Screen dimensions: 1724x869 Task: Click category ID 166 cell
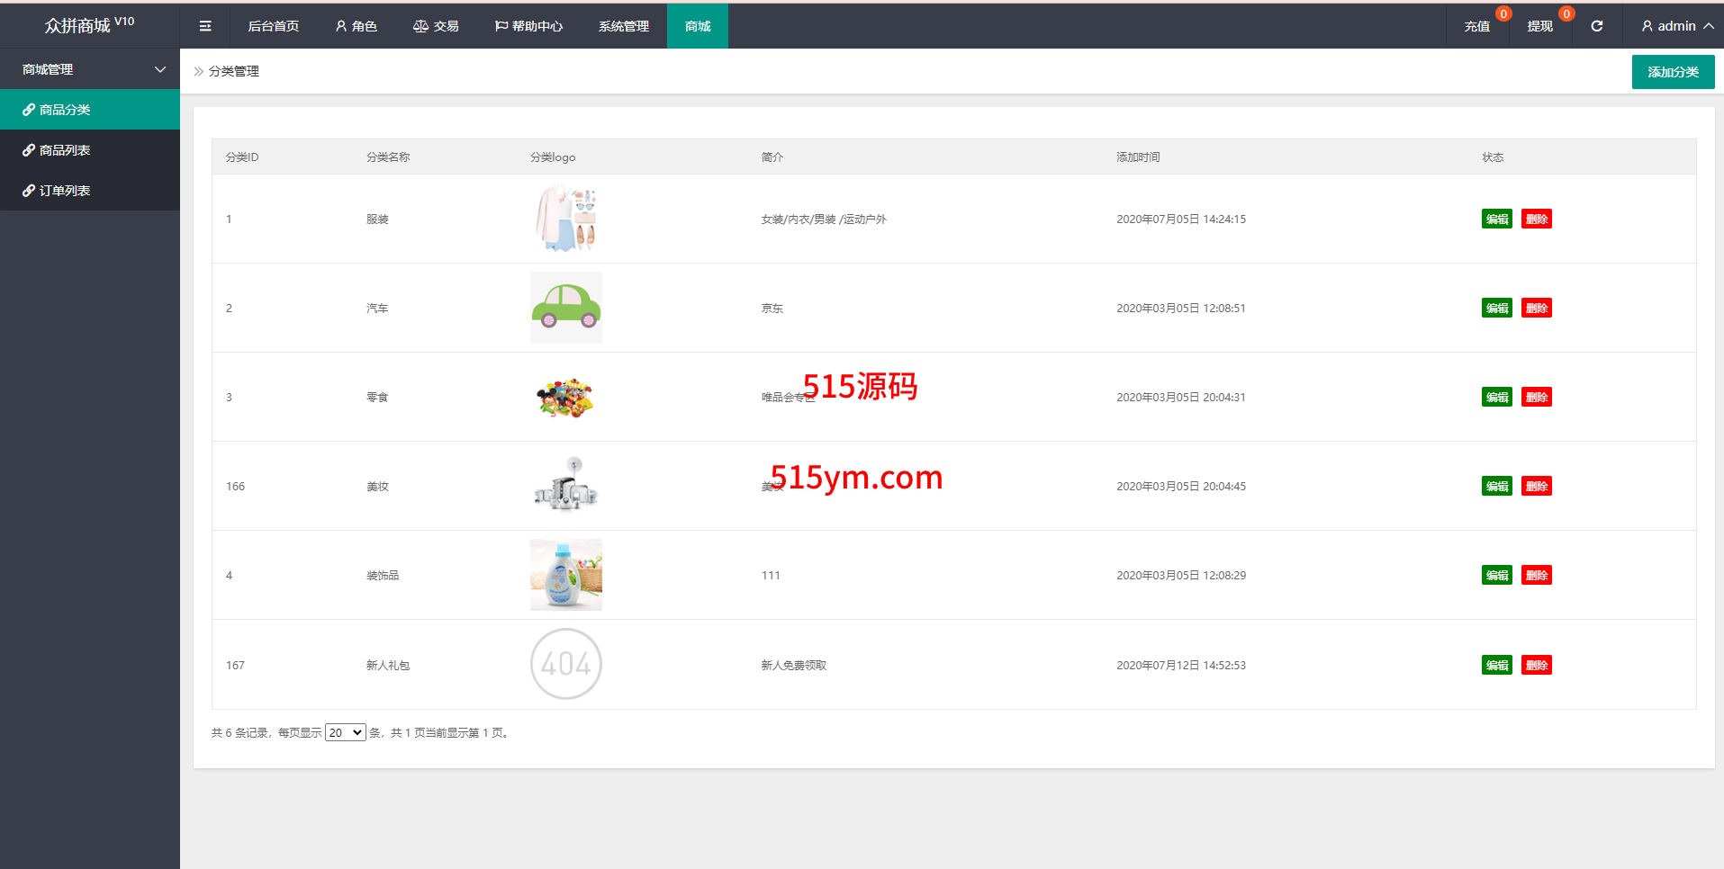pyautogui.click(x=235, y=486)
